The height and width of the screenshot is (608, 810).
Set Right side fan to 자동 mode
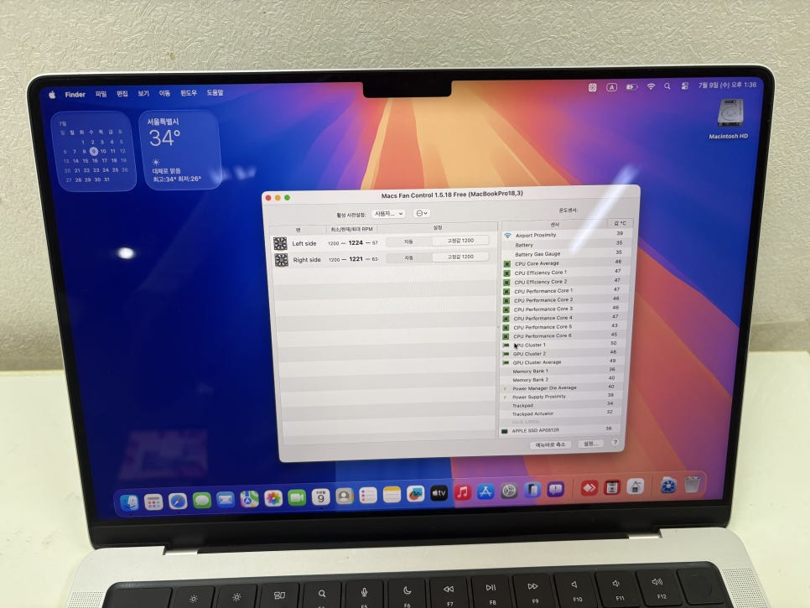(409, 257)
